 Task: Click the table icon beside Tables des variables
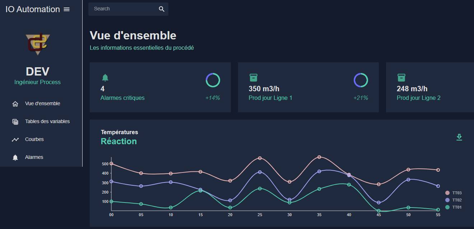[x=15, y=122]
